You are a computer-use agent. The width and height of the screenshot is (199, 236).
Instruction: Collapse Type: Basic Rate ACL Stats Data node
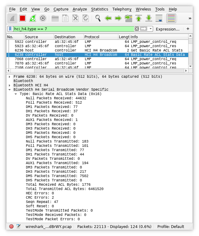16,94
